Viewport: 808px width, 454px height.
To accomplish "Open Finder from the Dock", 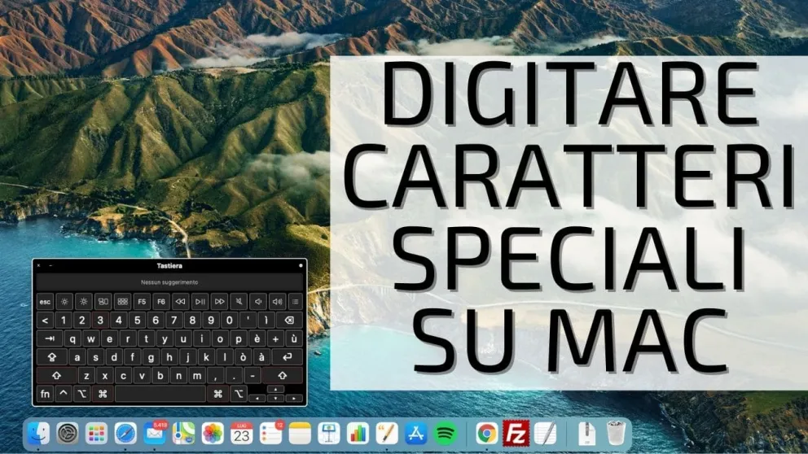I will pyautogui.click(x=38, y=434).
